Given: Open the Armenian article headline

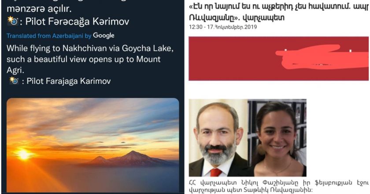Looking at the screenshot, I should 279,12.
